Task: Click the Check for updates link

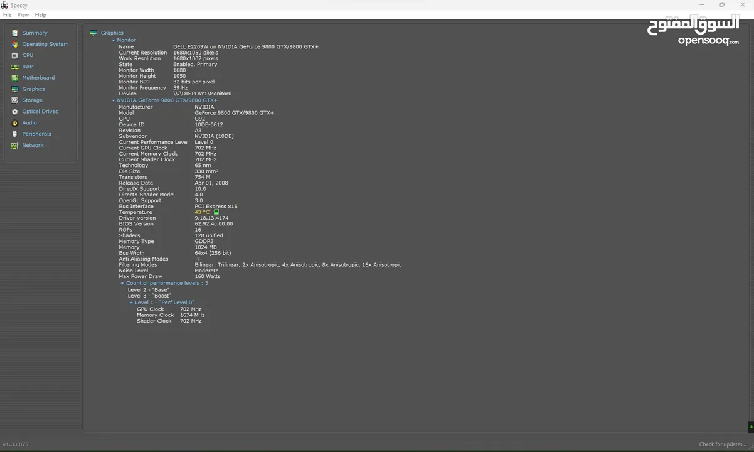Action: tap(723, 444)
